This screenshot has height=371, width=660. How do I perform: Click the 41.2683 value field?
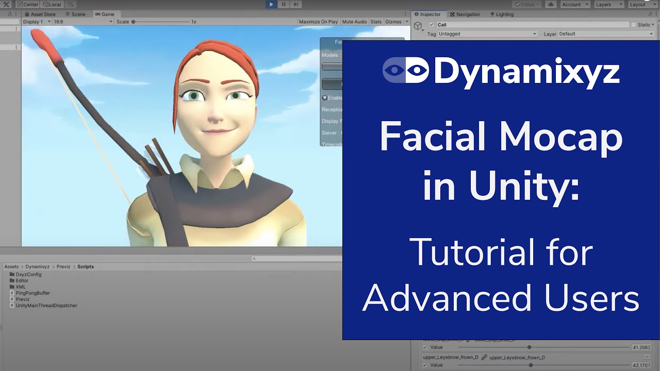642,347
